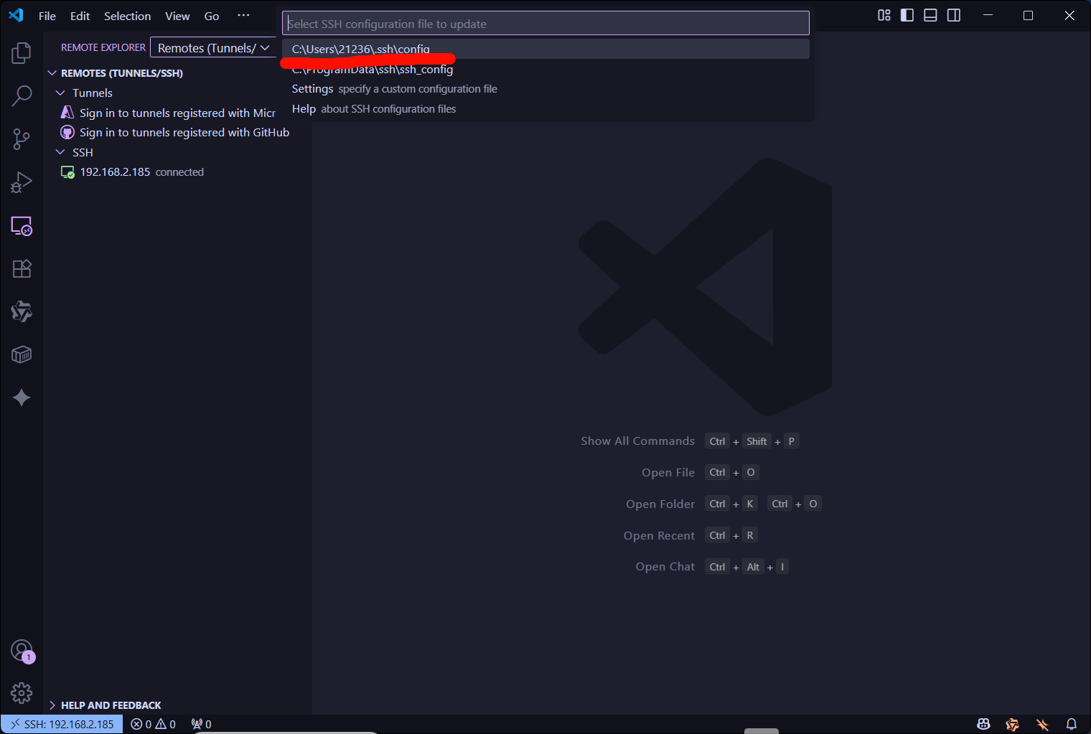Open the View menu
Image resolution: width=1091 pixels, height=734 pixels.
point(177,16)
